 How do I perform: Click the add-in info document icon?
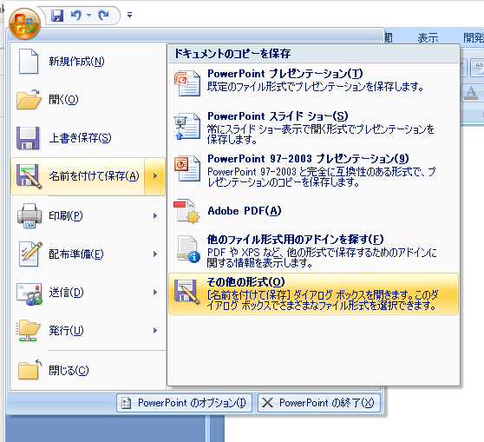(x=187, y=249)
